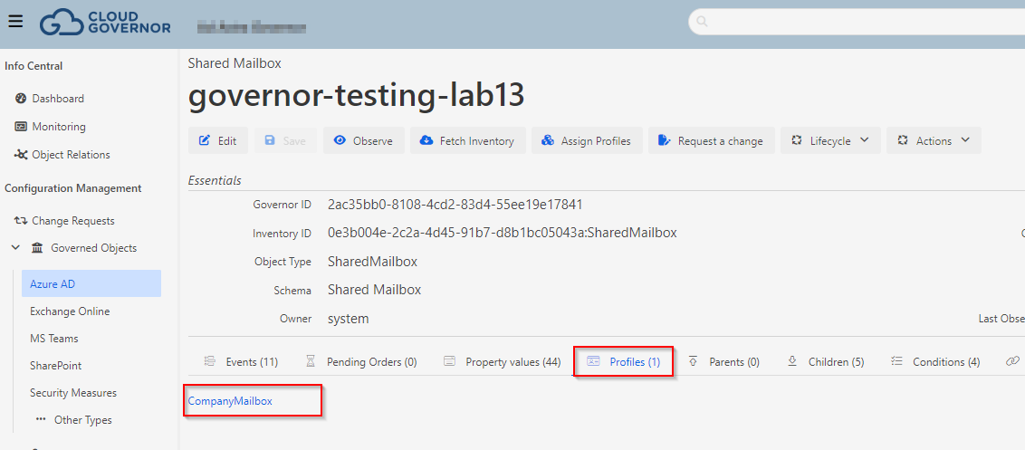Viewport: 1025px width, 450px height.
Task: Open the Actions dropdown menu
Action: click(x=933, y=141)
